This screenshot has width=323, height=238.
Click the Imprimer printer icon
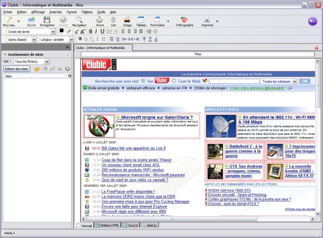coord(207,20)
